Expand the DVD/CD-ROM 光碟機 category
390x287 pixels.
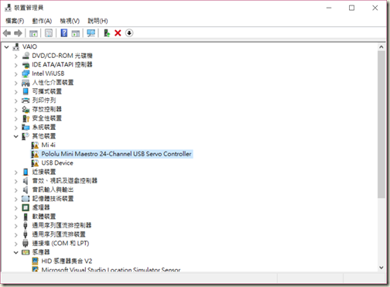pyautogui.click(x=16, y=56)
